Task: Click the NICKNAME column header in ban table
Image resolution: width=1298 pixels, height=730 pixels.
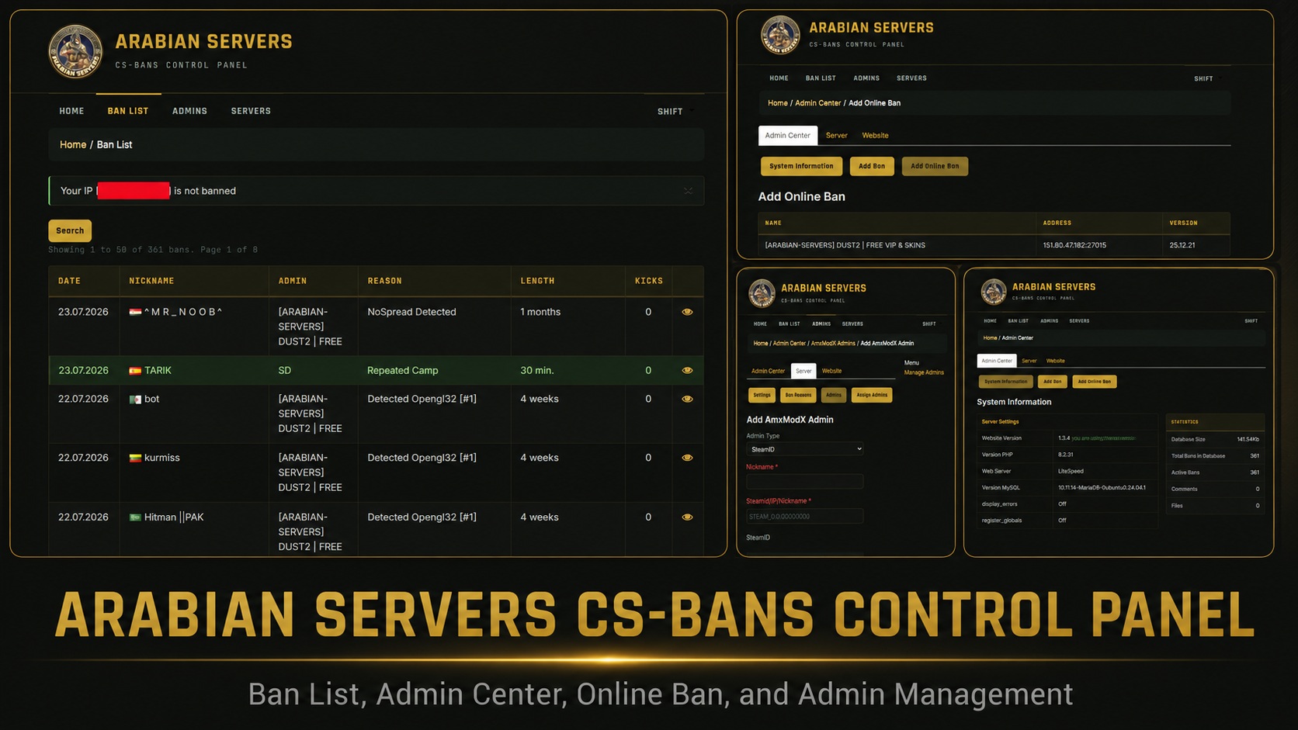Action: pos(151,281)
